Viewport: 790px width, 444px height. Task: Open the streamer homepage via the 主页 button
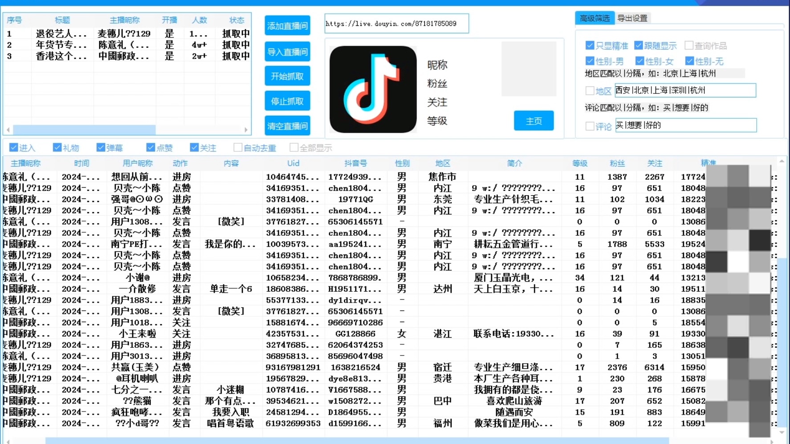[533, 121]
